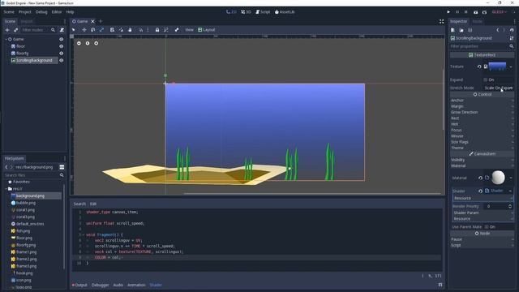Open the Debug menu
The height and width of the screenshot is (292, 519).
pyautogui.click(x=41, y=12)
